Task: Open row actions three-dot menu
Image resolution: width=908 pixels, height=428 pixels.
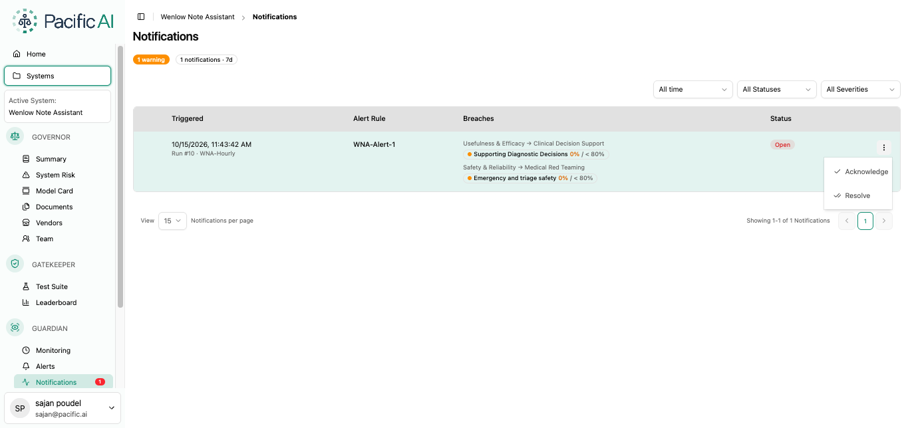Action: tap(883, 148)
